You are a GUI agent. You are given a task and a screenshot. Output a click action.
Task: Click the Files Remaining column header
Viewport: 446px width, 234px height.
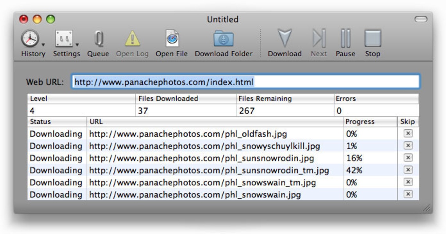point(285,99)
